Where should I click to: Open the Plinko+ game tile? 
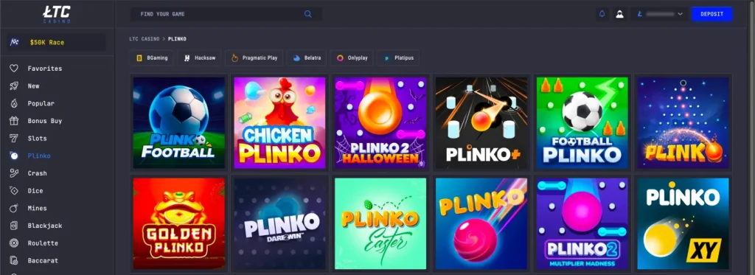(481, 122)
